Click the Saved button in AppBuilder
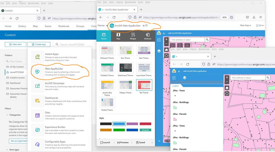 [x=141, y=143]
